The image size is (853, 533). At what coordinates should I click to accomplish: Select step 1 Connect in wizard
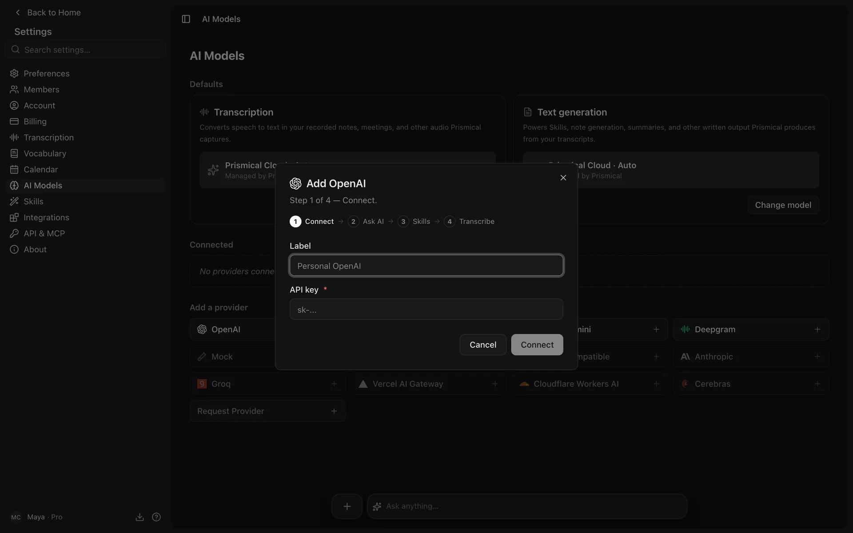tap(312, 221)
